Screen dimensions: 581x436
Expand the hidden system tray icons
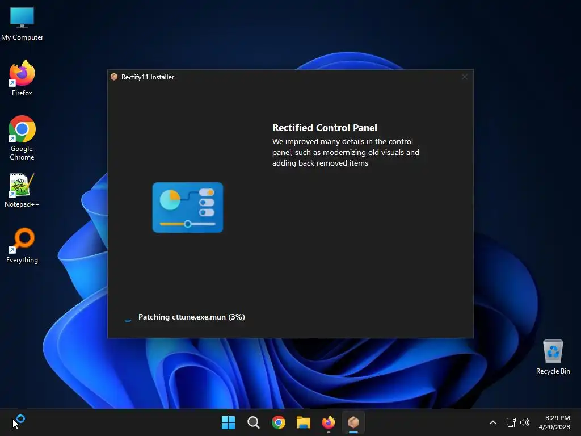(x=493, y=422)
